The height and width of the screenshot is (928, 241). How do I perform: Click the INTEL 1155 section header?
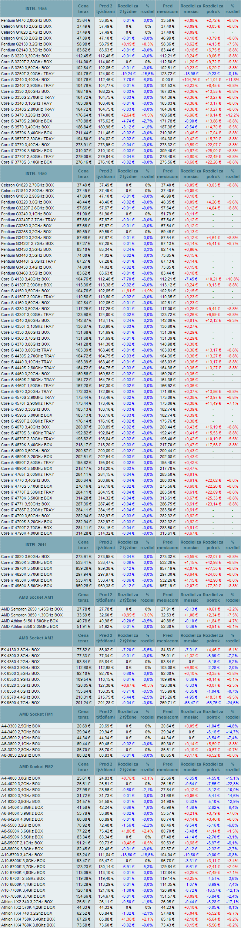36,9
